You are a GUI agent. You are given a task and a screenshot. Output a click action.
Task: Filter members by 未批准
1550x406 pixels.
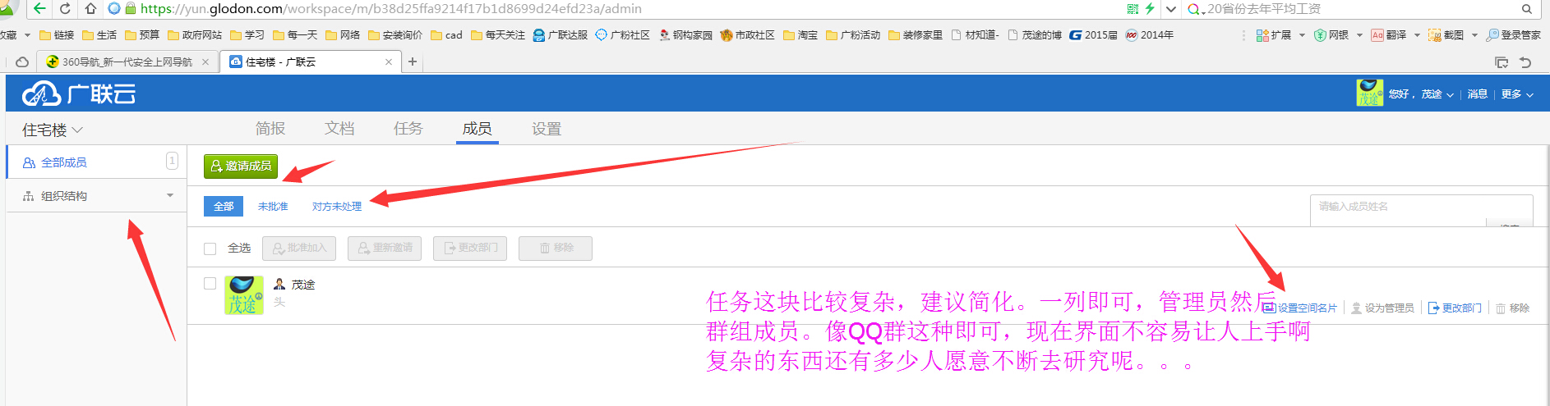273,207
